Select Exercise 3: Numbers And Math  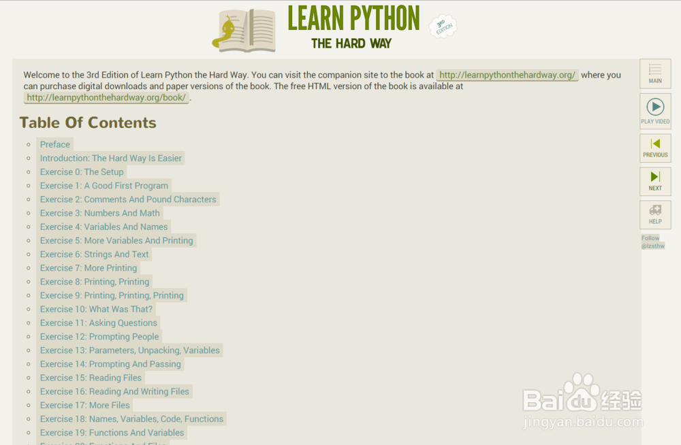click(99, 213)
